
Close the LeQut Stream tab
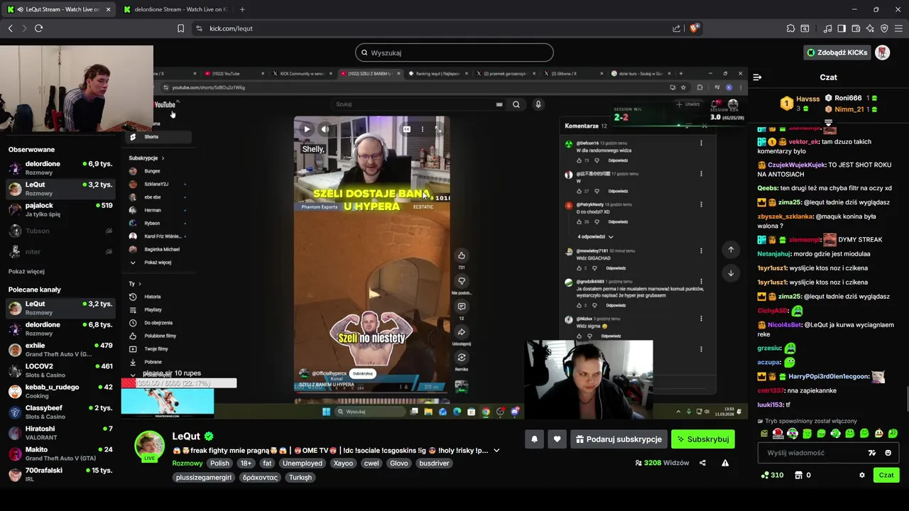click(108, 9)
